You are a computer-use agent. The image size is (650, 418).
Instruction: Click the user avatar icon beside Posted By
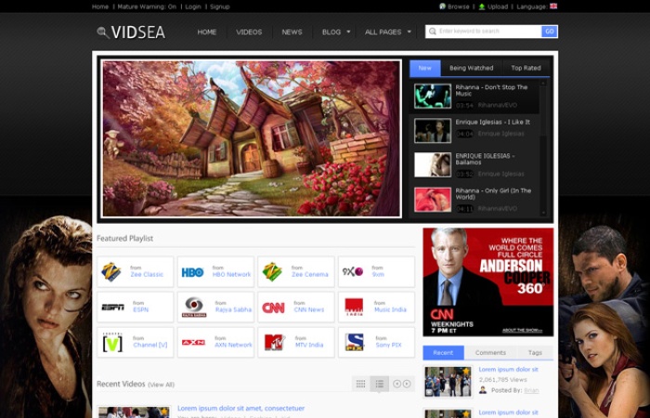(483, 390)
